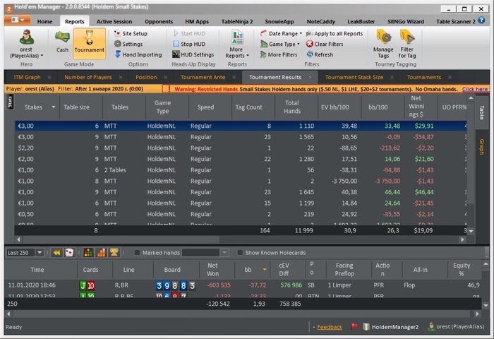Viewport: 494px width, 339px height.
Task: Refresh the report
Action: 320,54
